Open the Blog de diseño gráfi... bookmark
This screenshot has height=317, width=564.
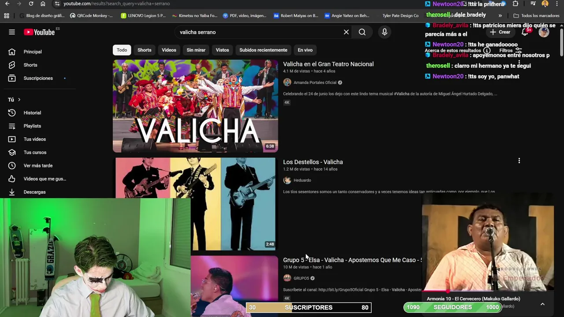[42, 16]
